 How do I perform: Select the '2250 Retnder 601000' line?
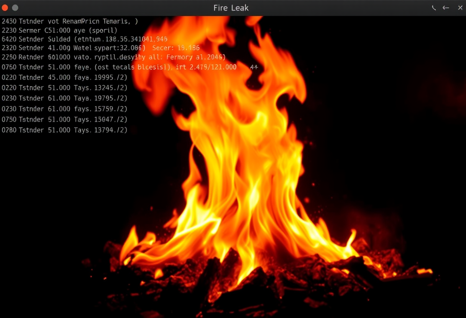coord(113,57)
